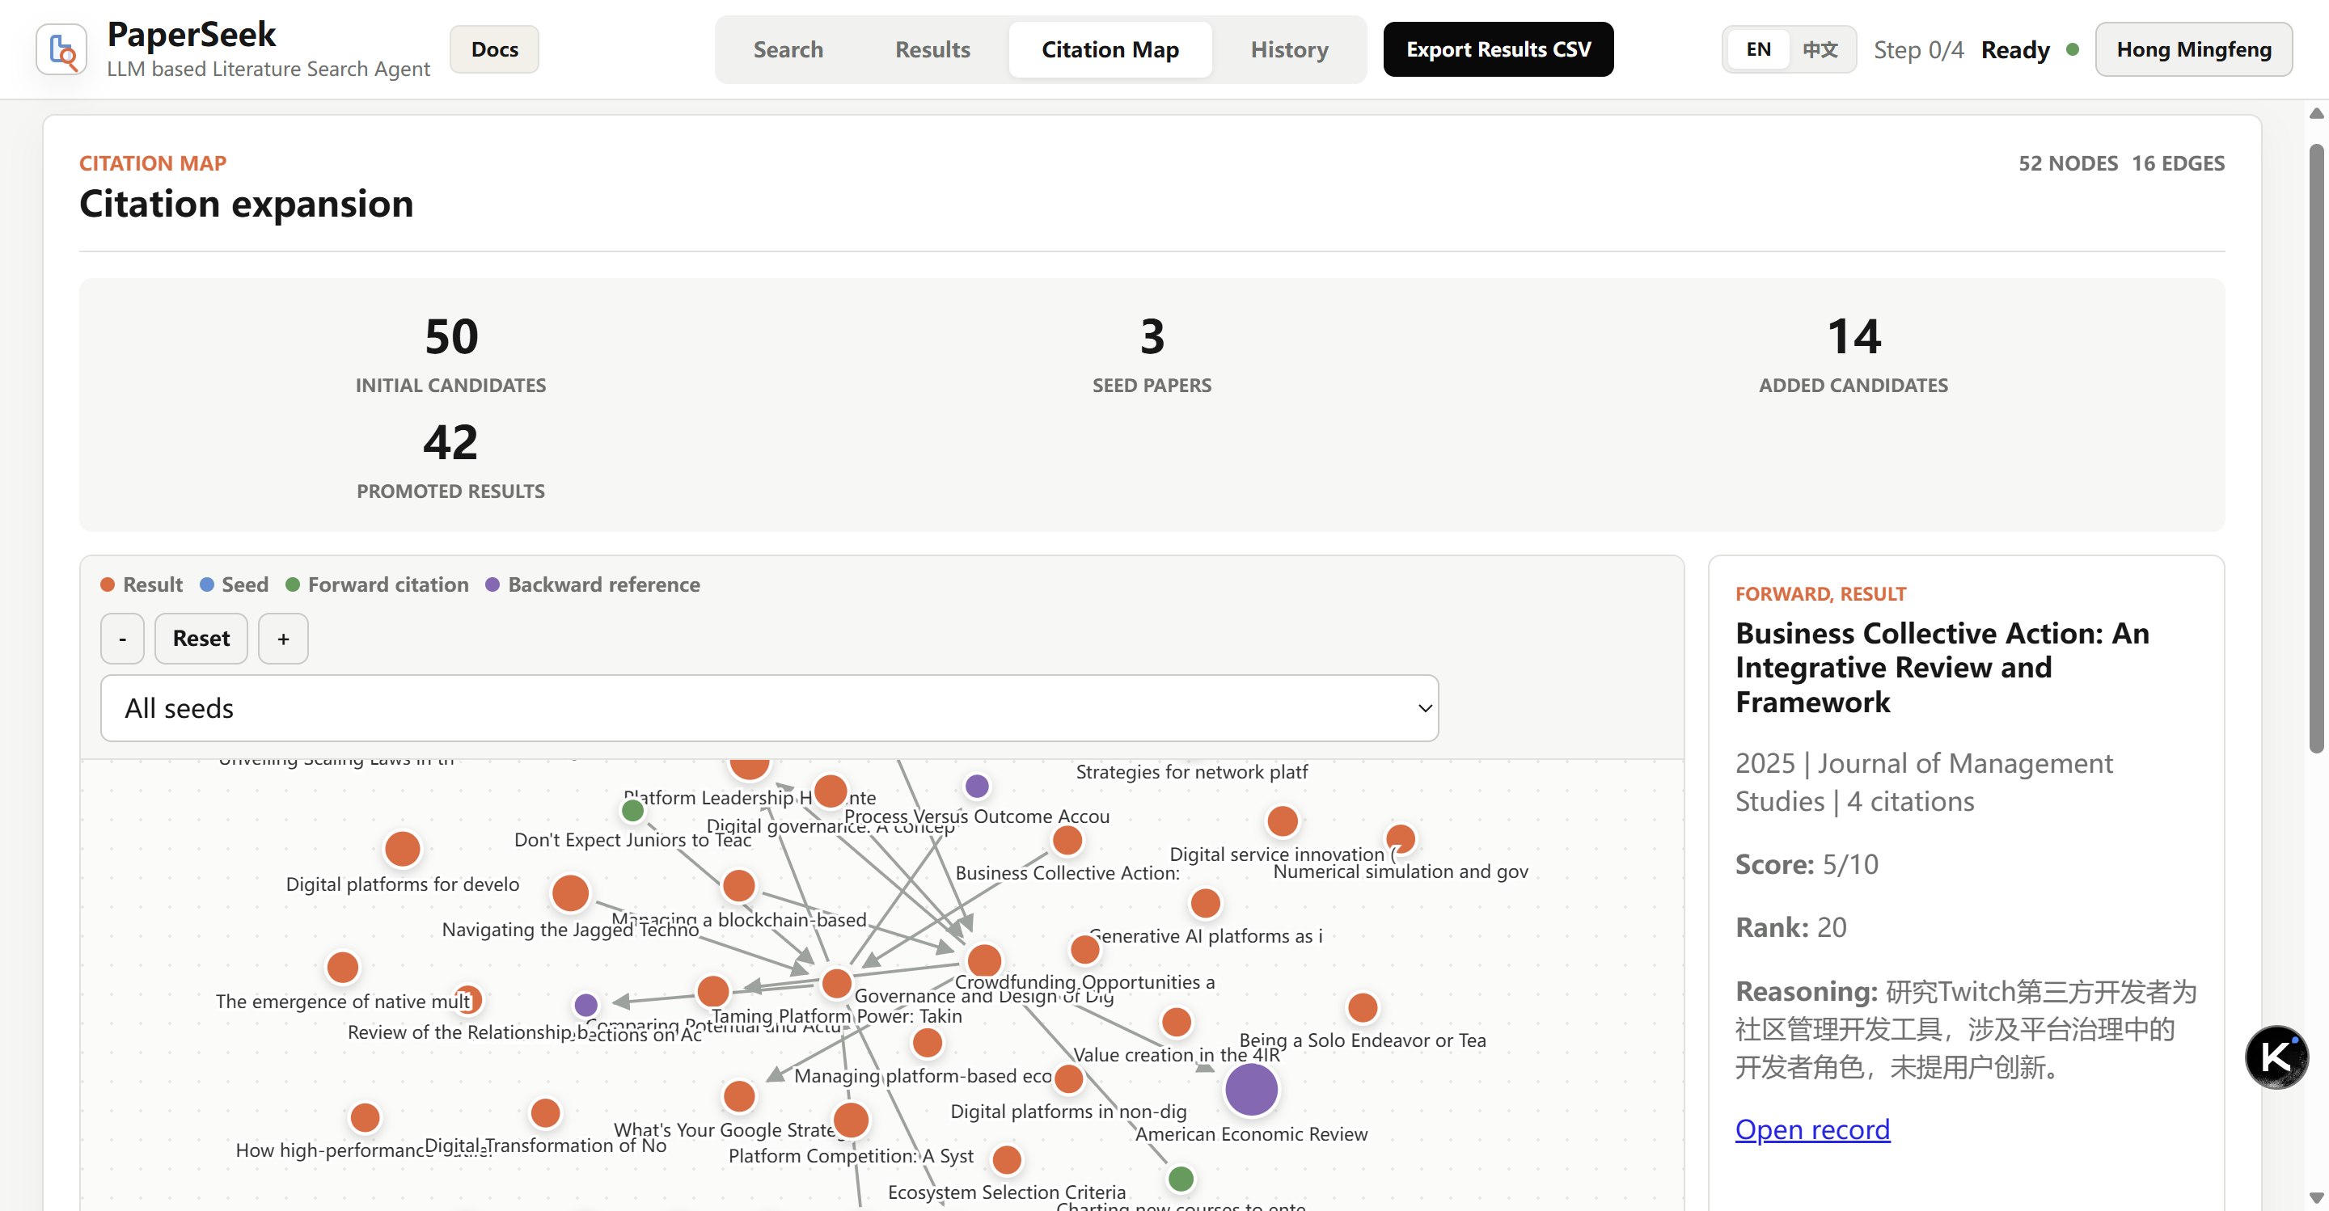
Task: Click the 16 EDGES counter
Action: point(2178,163)
